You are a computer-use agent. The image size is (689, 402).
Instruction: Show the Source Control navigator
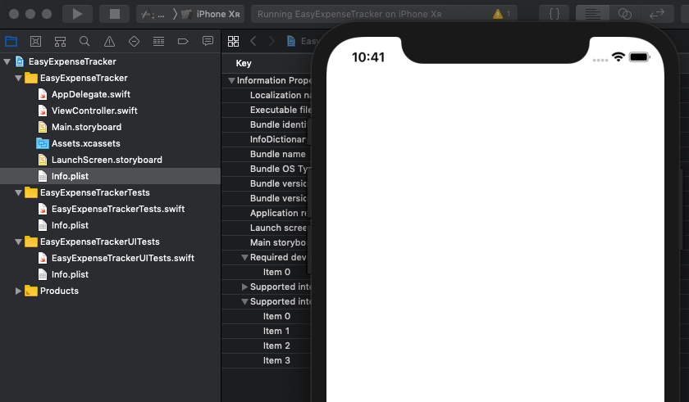click(35, 41)
